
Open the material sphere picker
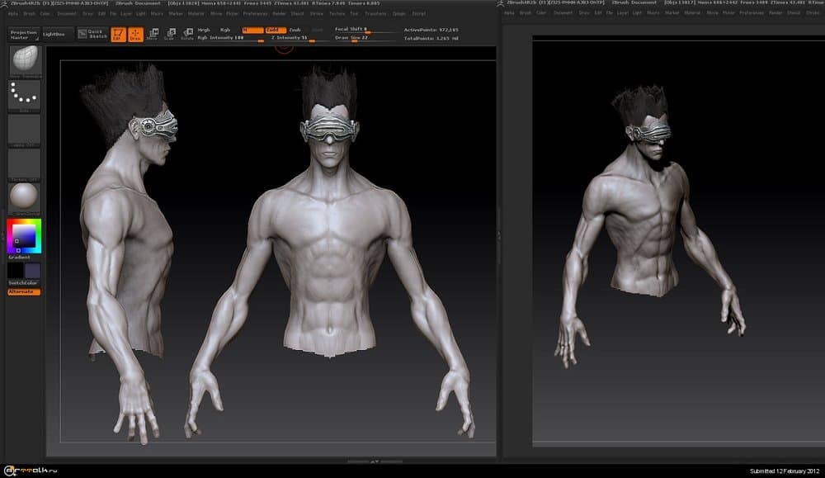(24, 196)
